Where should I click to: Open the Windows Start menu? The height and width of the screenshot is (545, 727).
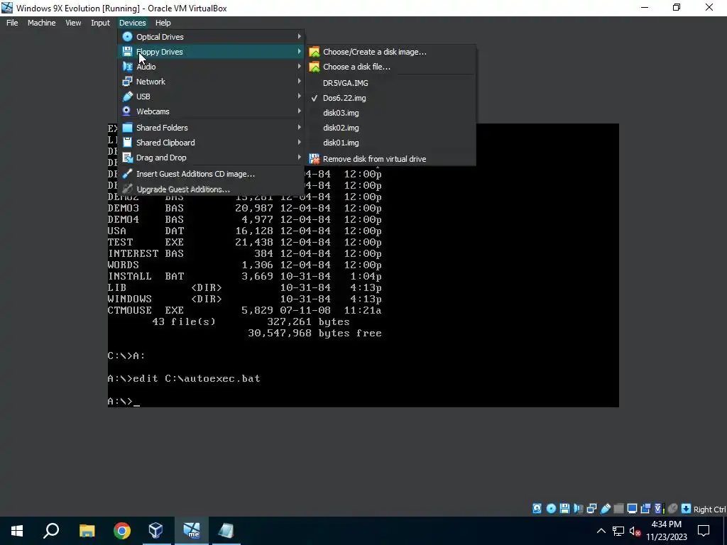[x=17, y=531]
